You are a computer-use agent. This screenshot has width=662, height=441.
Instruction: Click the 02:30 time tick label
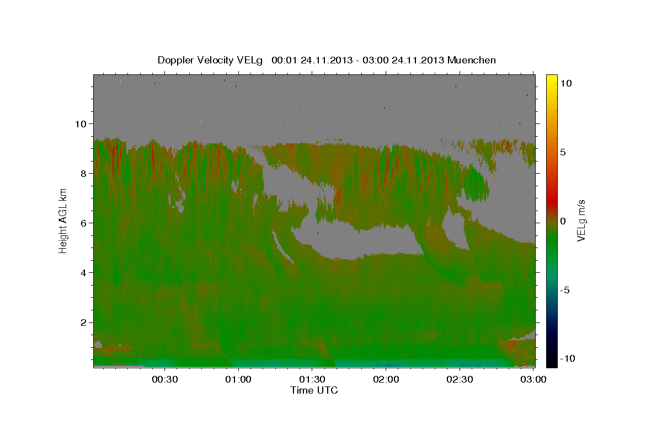[x=460, y=379]
